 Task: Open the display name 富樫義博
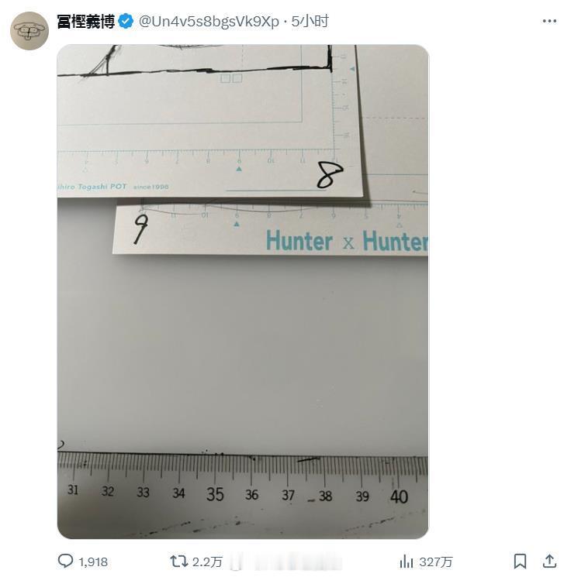(86, 22)
